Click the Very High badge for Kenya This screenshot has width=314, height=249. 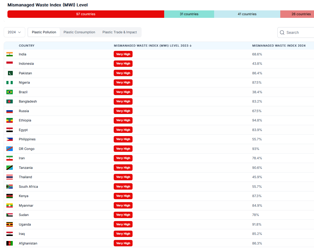[123, 196]
